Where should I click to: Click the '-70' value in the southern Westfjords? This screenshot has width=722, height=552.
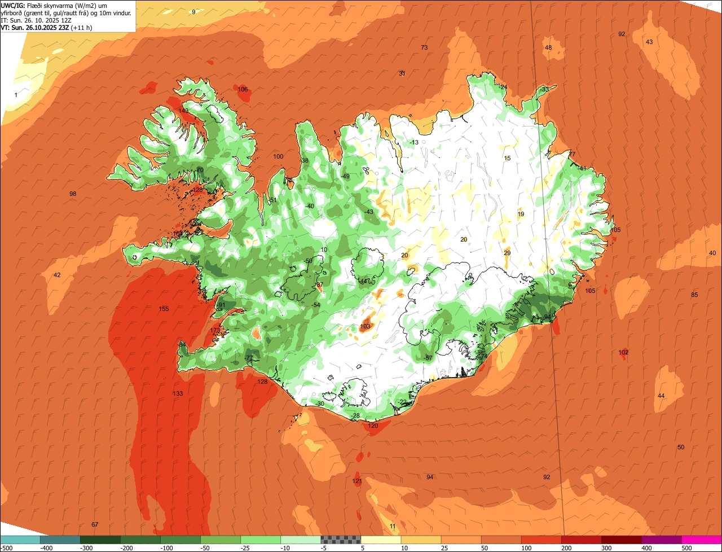tap(199, 170)
